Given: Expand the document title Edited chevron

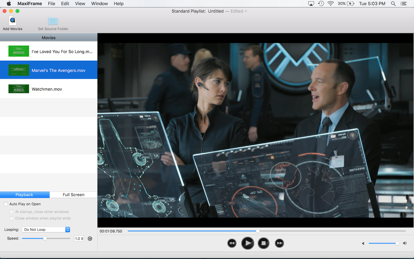Looking at the screenshot, I should coord(246,11).
